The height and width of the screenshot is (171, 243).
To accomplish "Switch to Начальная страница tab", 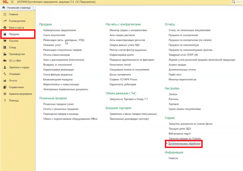I will coord(17,8).
